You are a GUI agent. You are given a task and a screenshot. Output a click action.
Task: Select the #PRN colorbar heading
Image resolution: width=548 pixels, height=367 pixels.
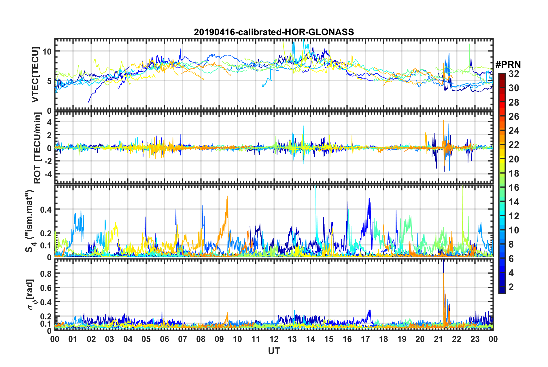tap(508, 65)
